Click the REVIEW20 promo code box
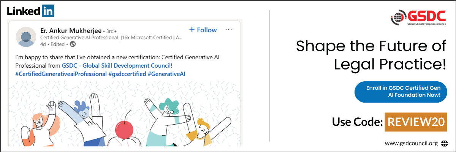 coord(415,122)
